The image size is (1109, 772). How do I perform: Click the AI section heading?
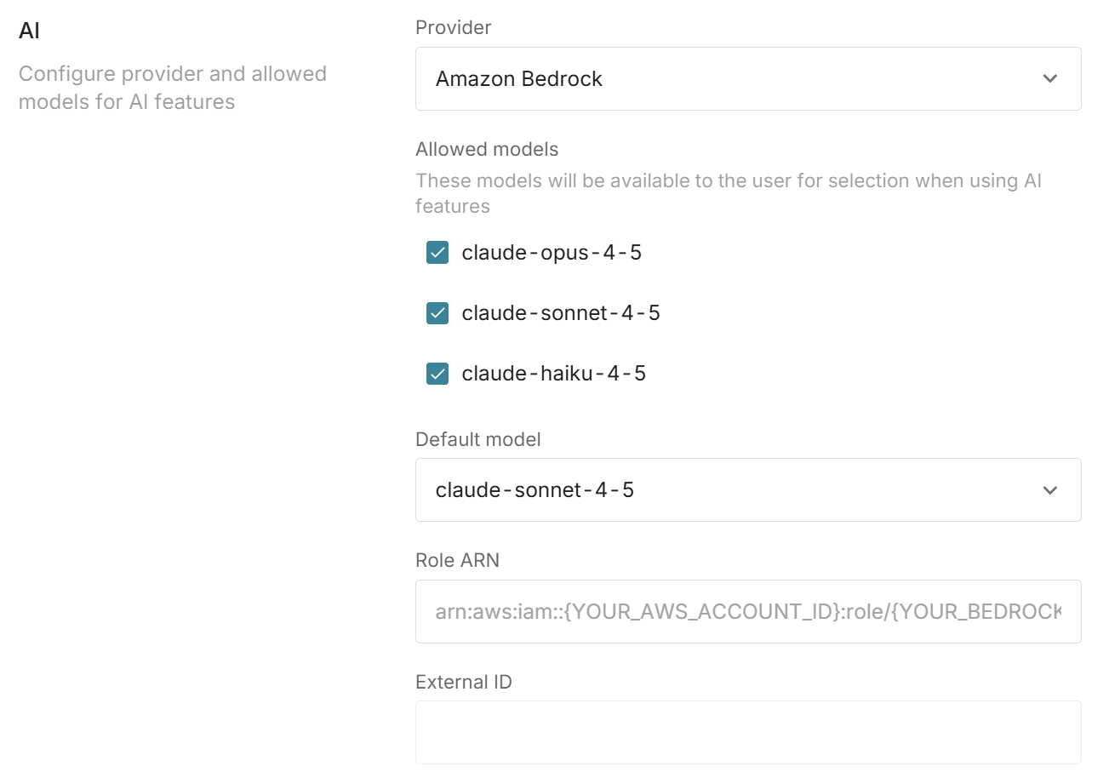coord(29,31)
